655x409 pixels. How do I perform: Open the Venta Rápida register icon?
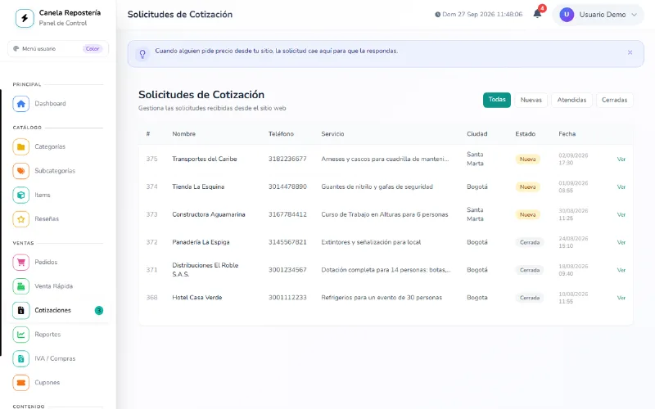[21, 286]
